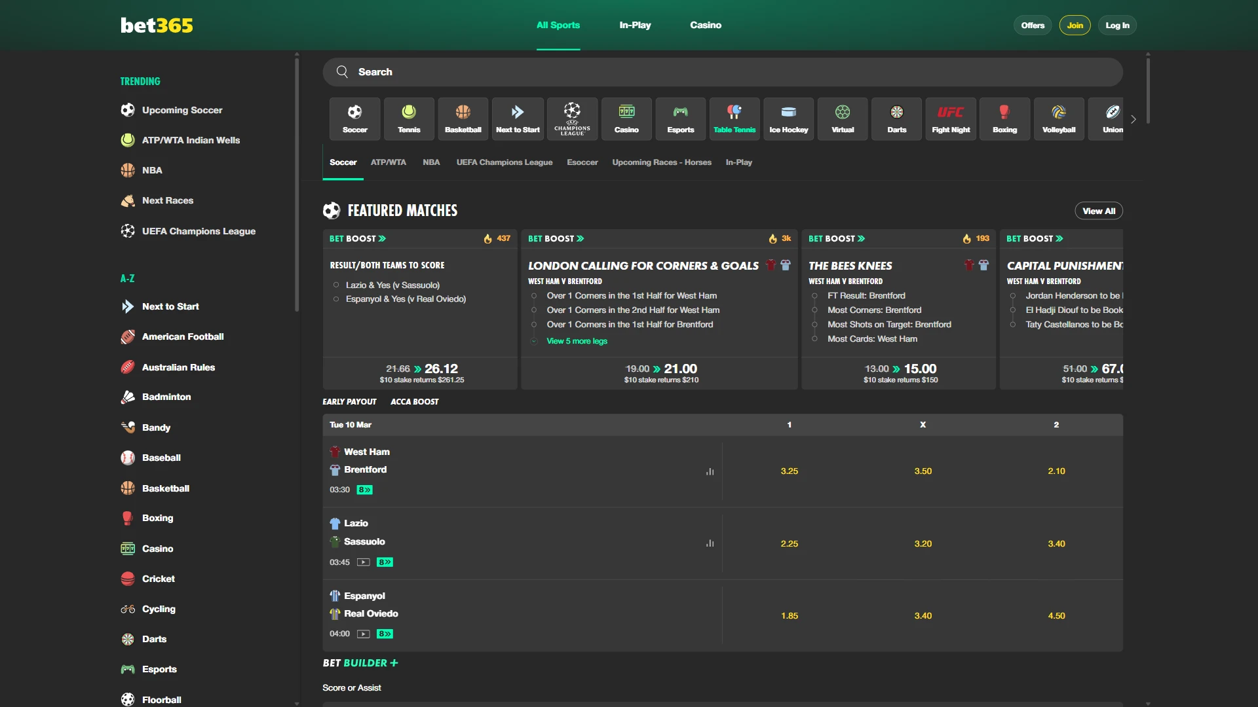
Task: Open Cricket in sidebar
Action: pyautogui.click(x=147, y=579)
